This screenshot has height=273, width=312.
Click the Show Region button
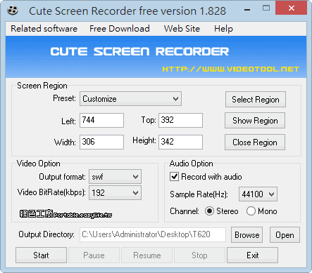(x=255, y=121)
